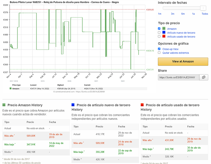Enable Artículo nuevo de tercero checkbox

tap(159, 32)
